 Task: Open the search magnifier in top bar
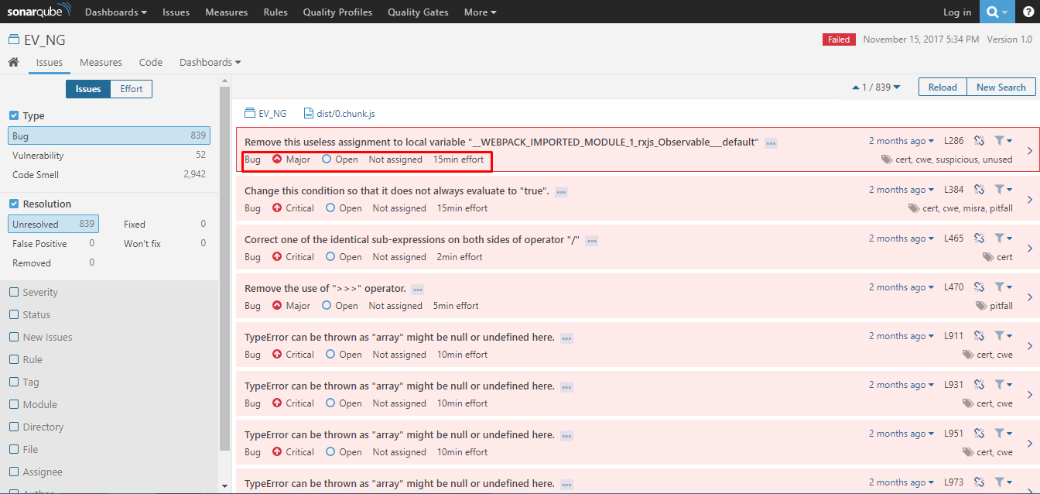[993, 12]
